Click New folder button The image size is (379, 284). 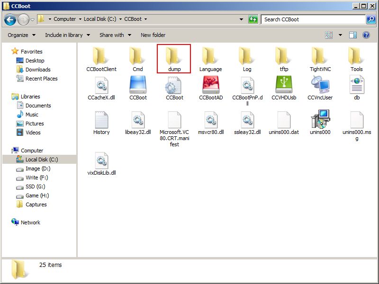(x=153, y=35)
